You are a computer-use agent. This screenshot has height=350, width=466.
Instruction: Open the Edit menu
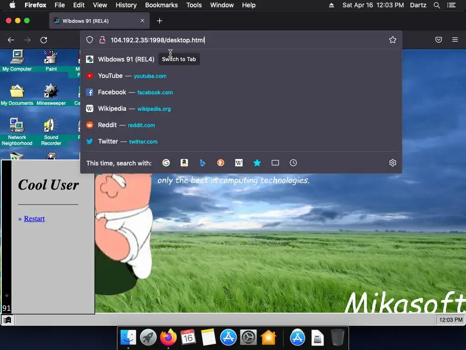tap(79, 5)
